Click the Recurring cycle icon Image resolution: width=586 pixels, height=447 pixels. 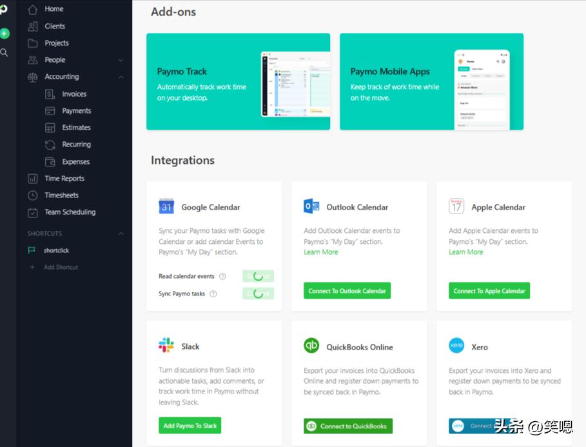[50, 144]
